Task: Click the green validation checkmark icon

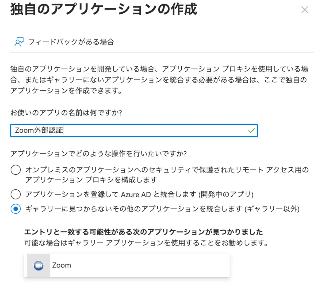Action: (x=251, y=131)
